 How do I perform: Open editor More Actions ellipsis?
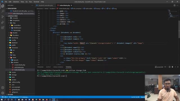[177, 5]
